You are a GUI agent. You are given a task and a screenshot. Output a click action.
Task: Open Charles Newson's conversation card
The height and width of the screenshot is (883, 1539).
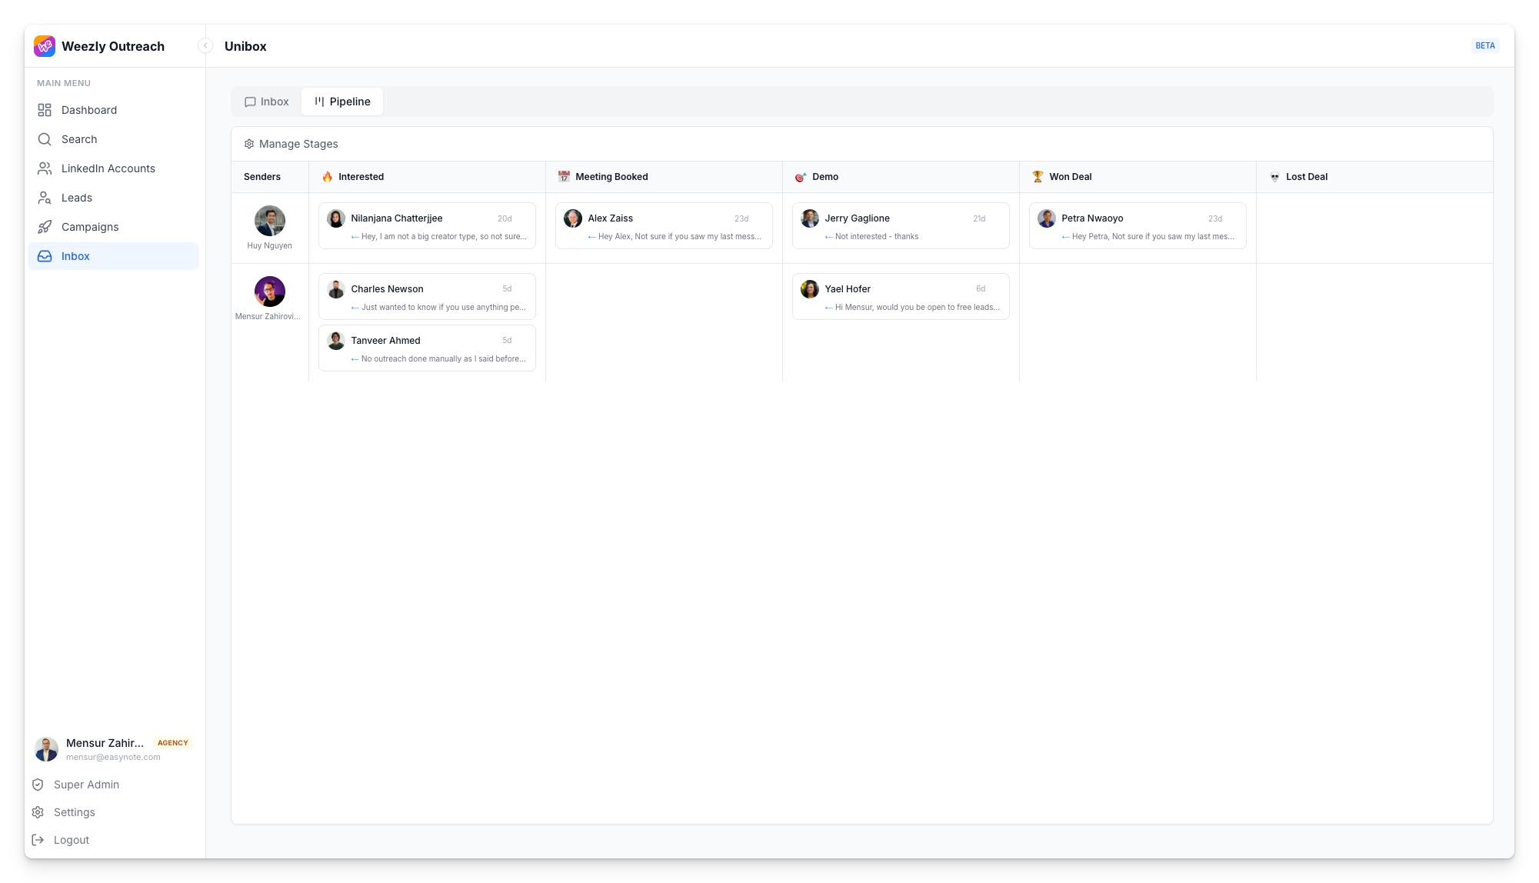[x=427, y=297]
